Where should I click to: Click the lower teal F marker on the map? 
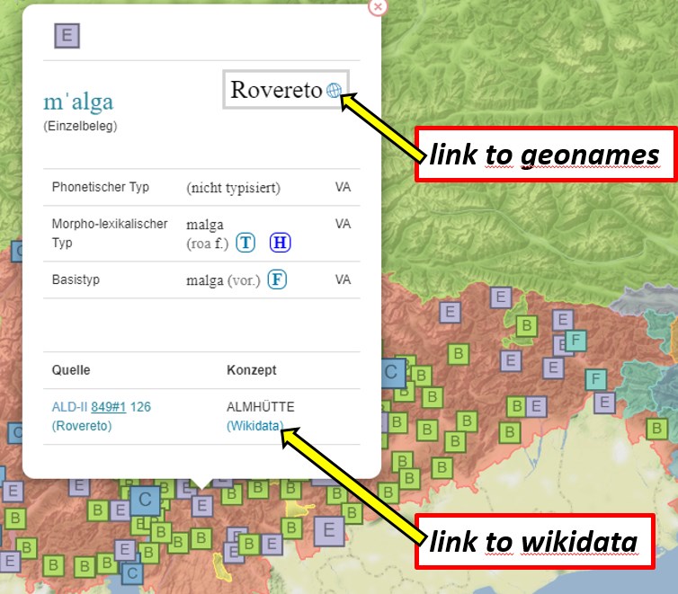pyautogui.click(x=595, y=379)
